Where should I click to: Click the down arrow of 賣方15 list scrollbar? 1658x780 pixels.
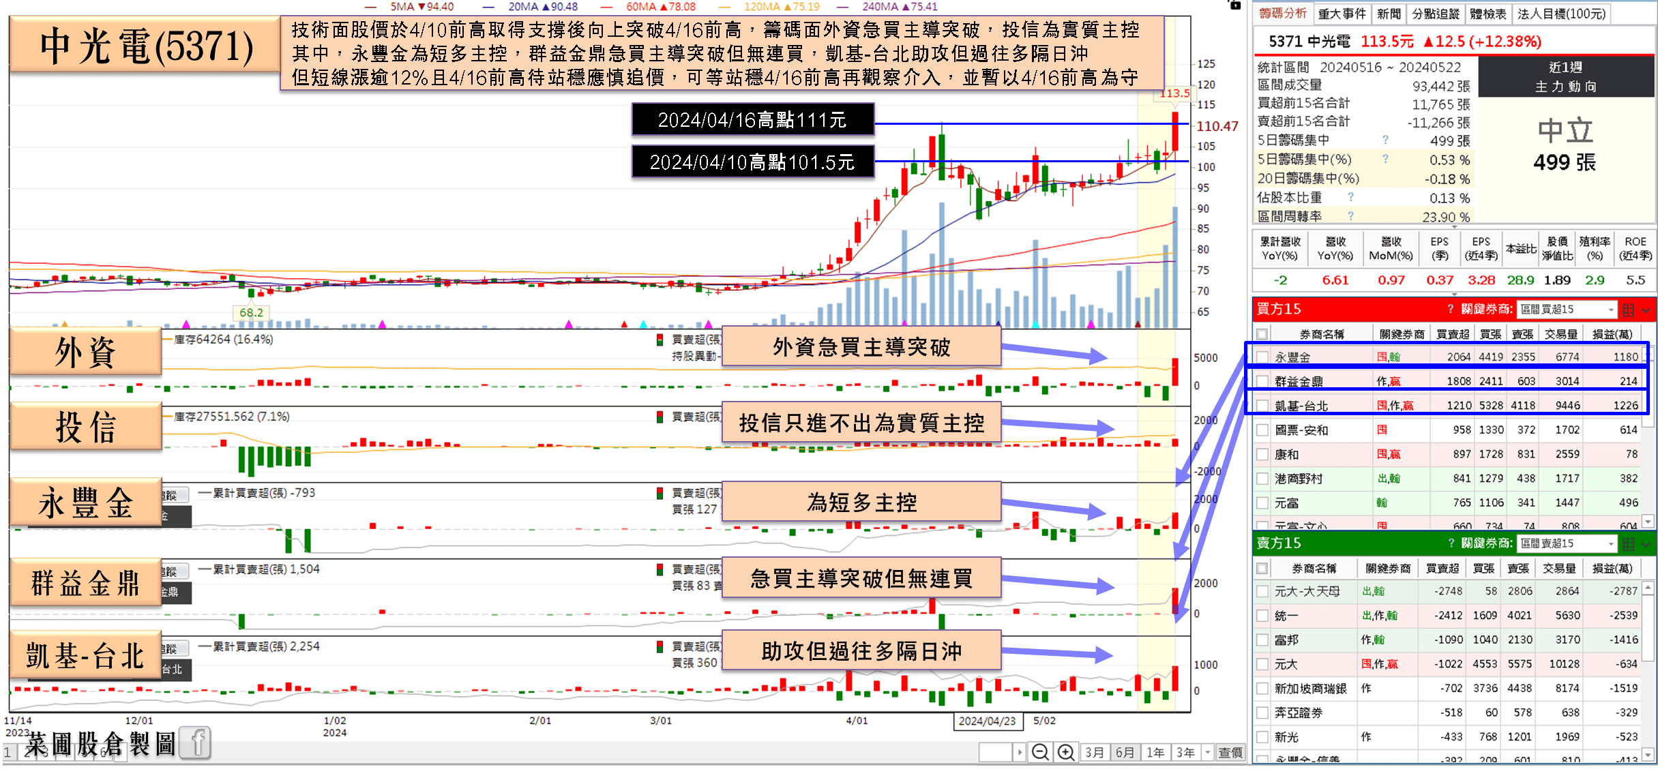coord(1648,755)
